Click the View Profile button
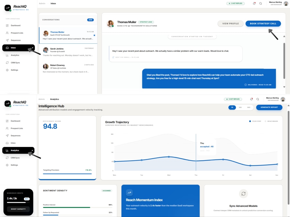This screenshot has width=290, height=217. click(231, 24)
